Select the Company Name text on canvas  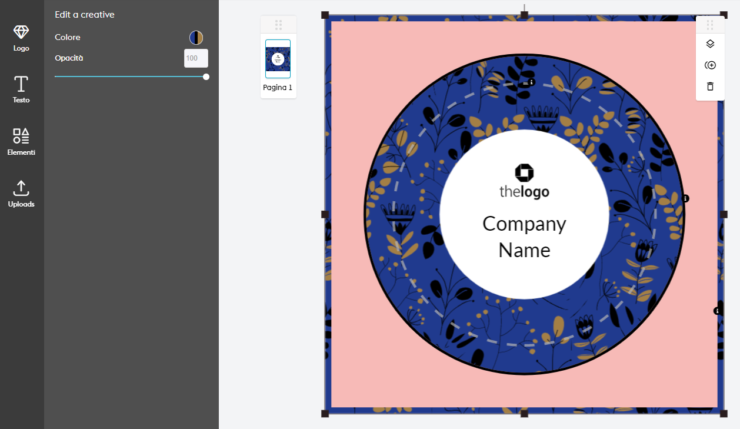(x=524, y=237)
